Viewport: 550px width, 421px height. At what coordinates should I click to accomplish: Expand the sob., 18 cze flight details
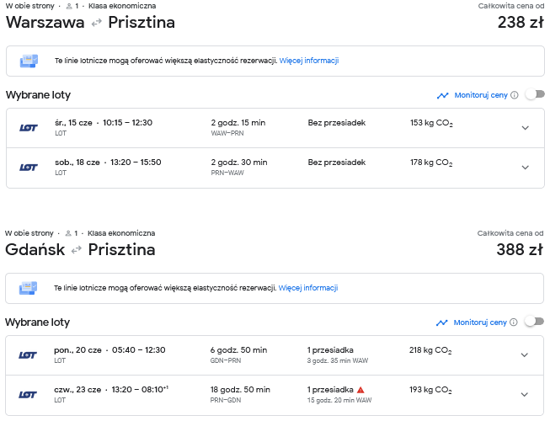(525, 168)
